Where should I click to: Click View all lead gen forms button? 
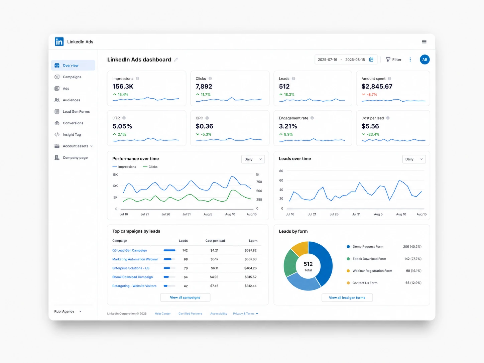tap(347, 297)
